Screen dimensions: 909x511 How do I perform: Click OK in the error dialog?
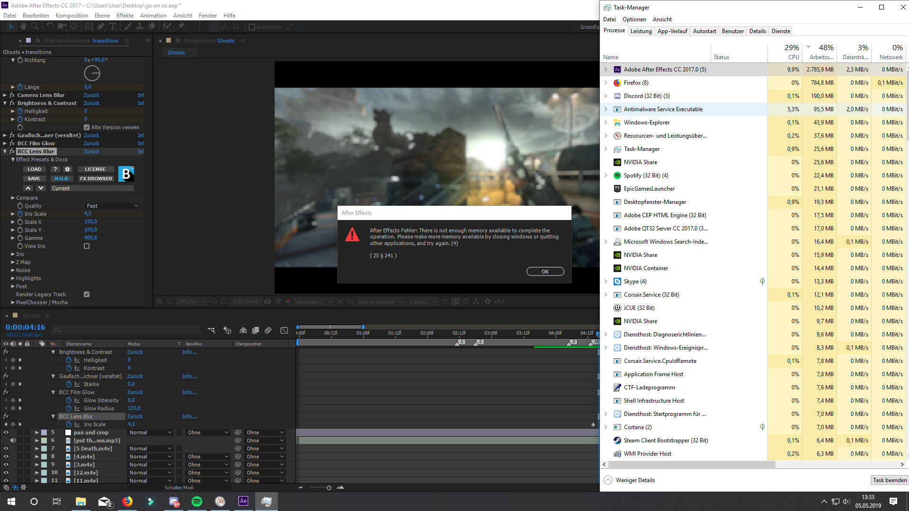point(545,272)
